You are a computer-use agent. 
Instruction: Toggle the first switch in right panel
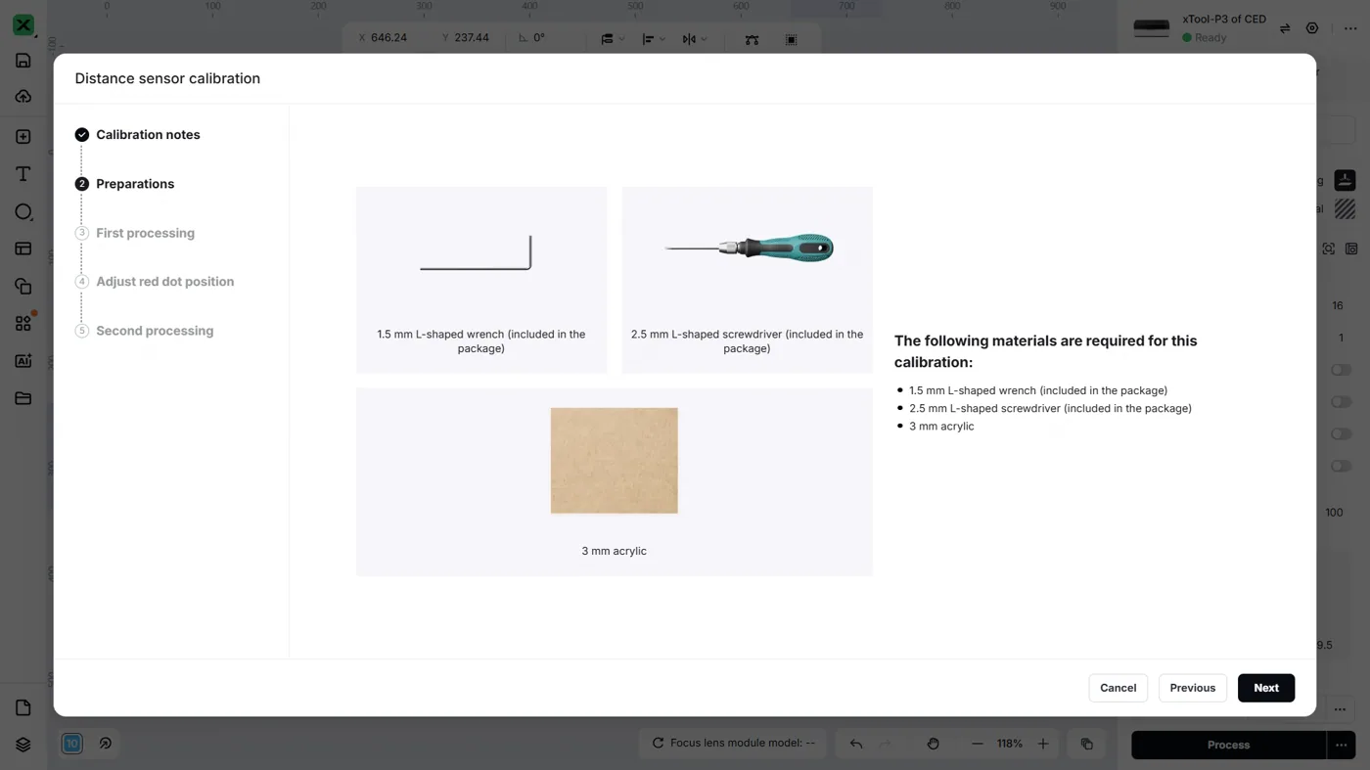click(1341, 370)
